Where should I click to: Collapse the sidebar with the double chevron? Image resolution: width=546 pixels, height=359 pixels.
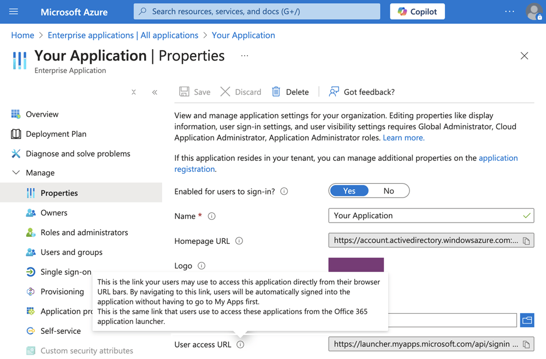tap(155, 92)
